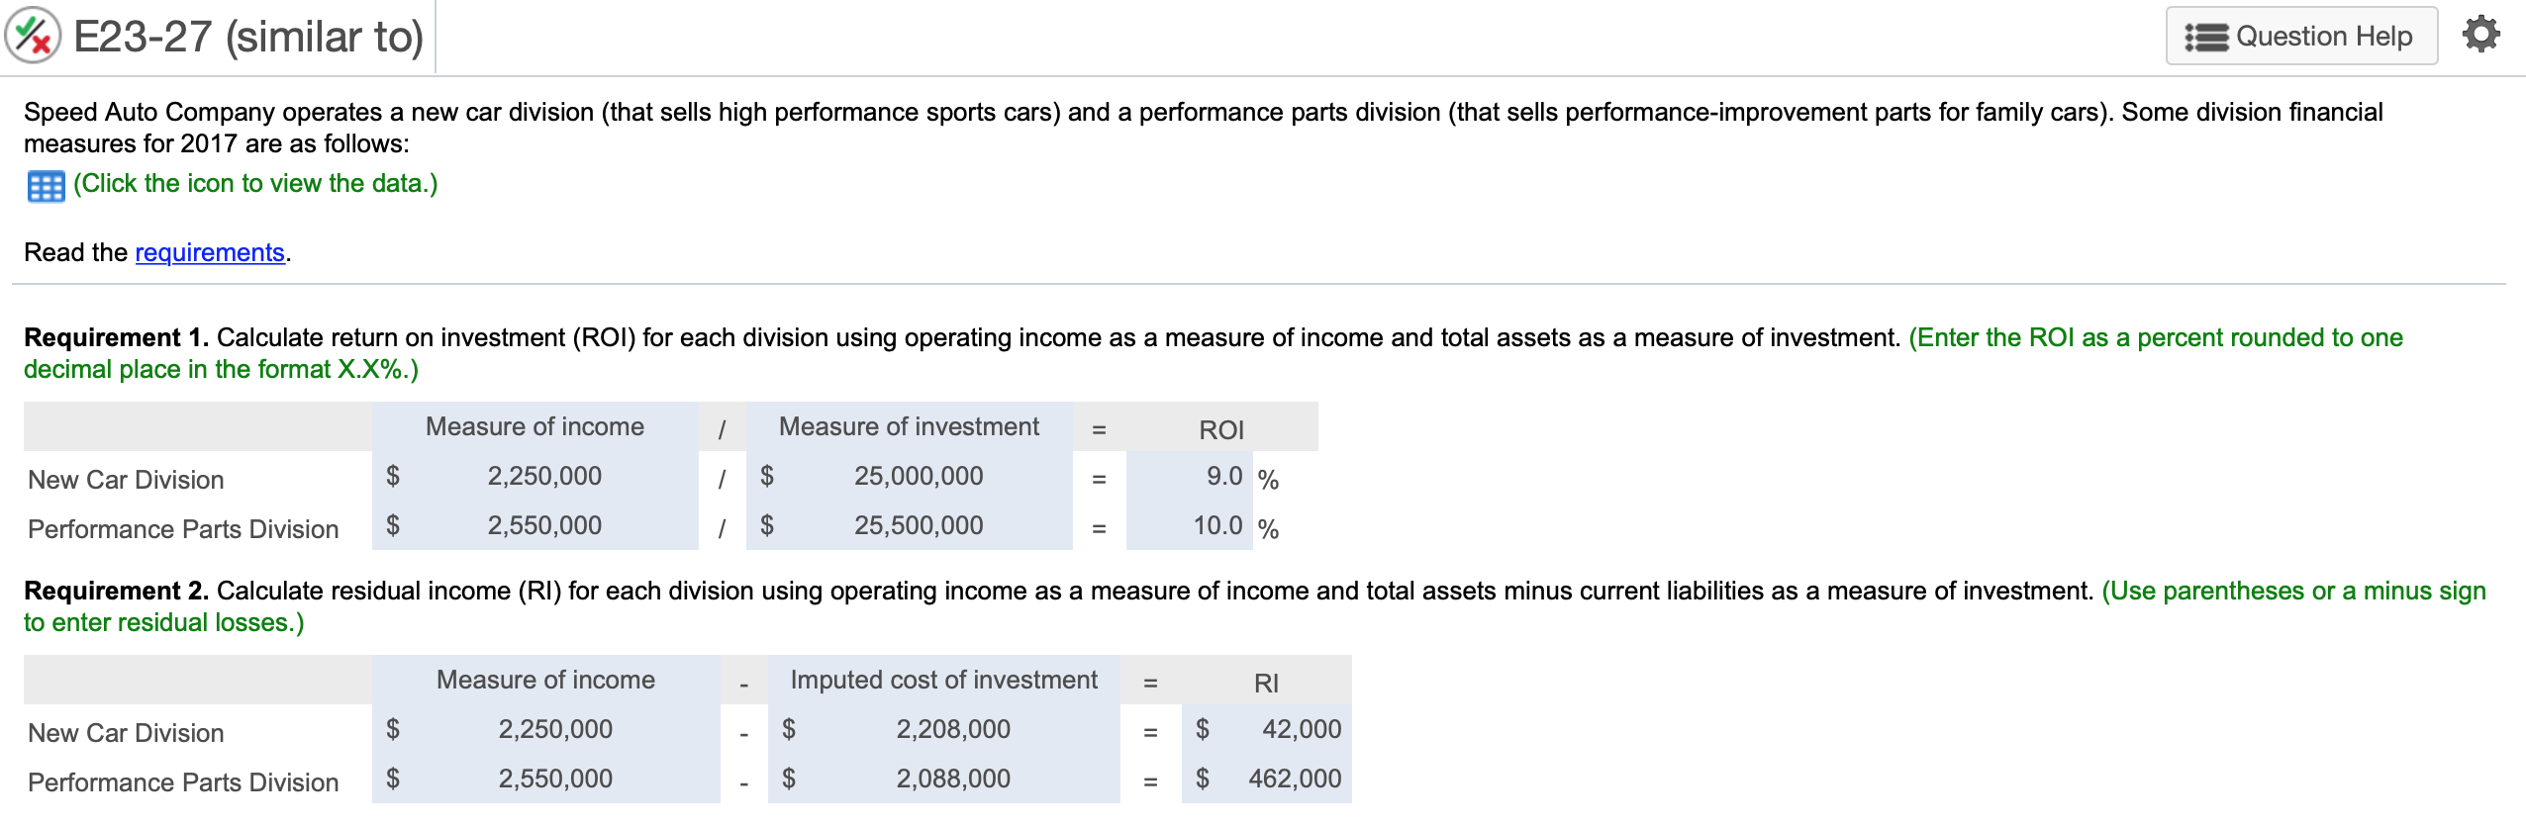This screenshot has width=2526, height=825.
Task: Click 'New Car Division' label in ROI table
Action: pos(126,480)
